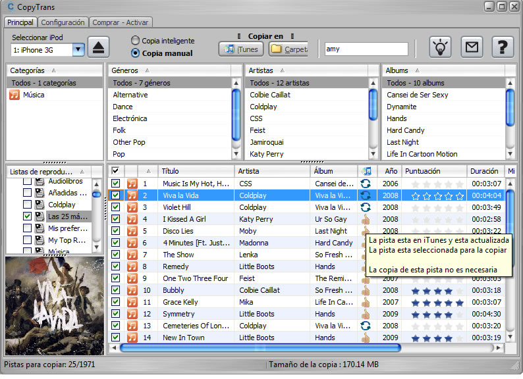Check the Coldplay playlist checkbox

(x=28, y=205)
